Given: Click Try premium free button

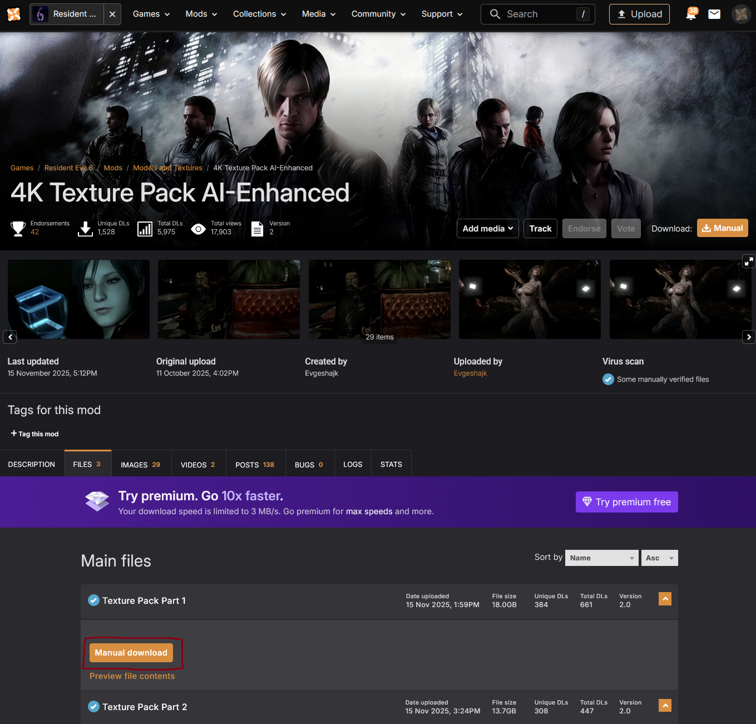Looking at the screenshot, I should pos(627,502).
